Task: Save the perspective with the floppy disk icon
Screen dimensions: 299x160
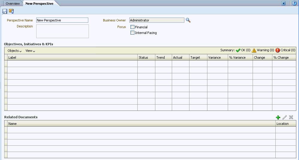Action: [x=5, y=11]
